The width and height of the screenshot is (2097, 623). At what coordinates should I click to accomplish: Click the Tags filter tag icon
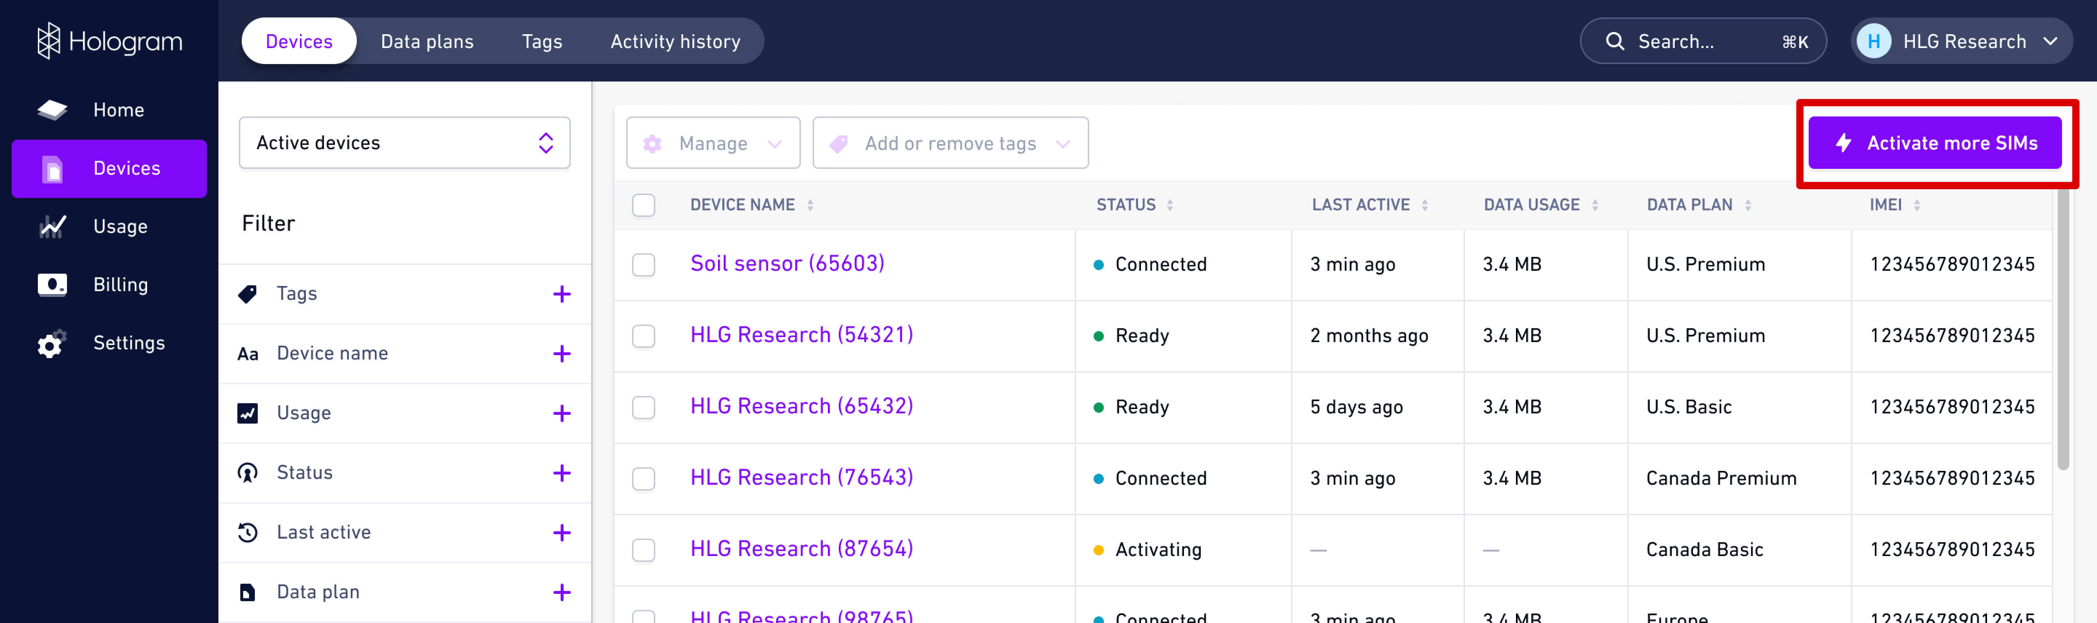tap(248, 294)
